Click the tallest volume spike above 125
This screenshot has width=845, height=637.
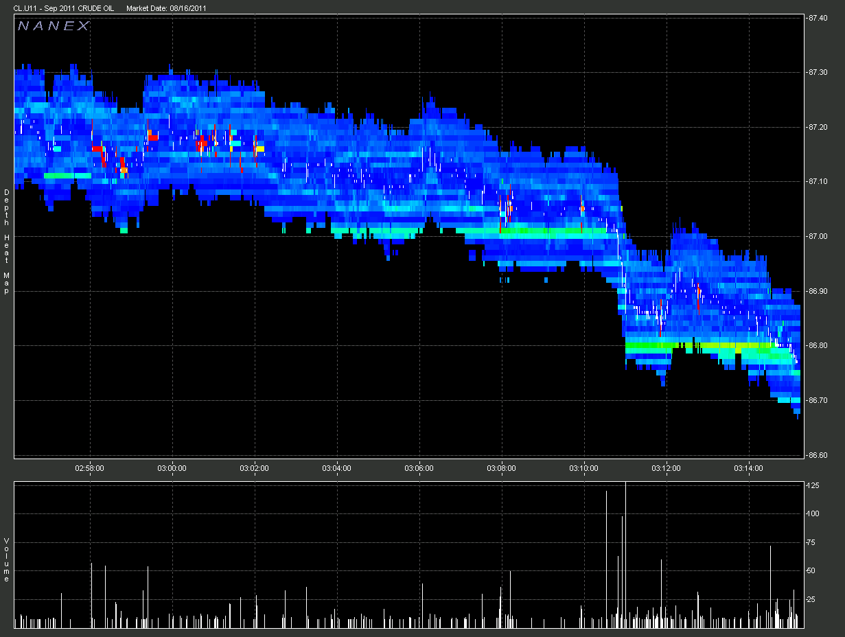pos(625,555)
